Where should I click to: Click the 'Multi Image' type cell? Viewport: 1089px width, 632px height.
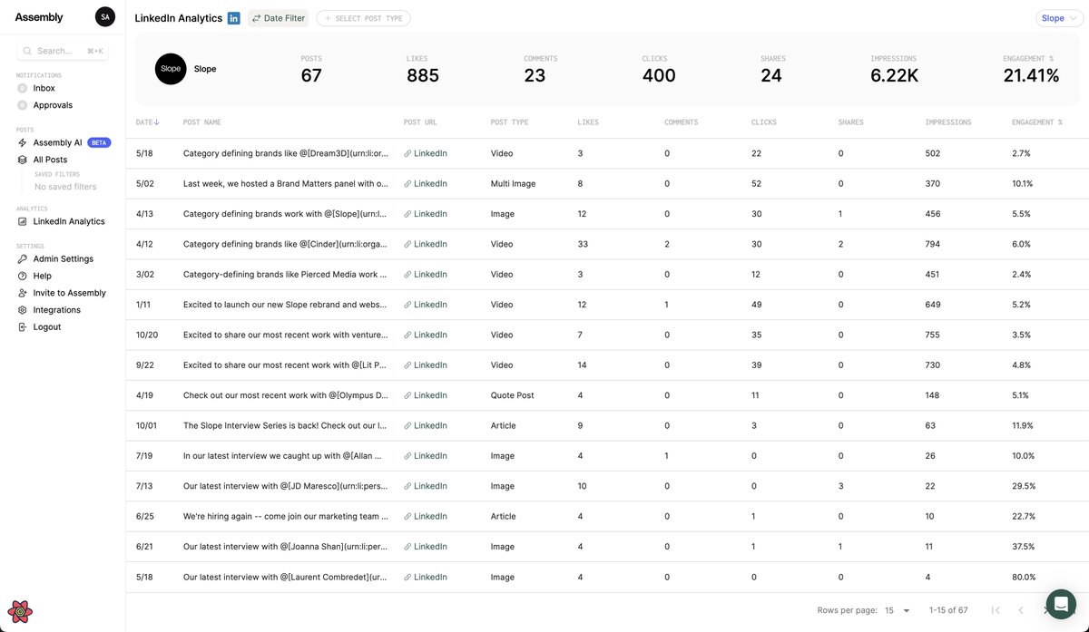514,184
